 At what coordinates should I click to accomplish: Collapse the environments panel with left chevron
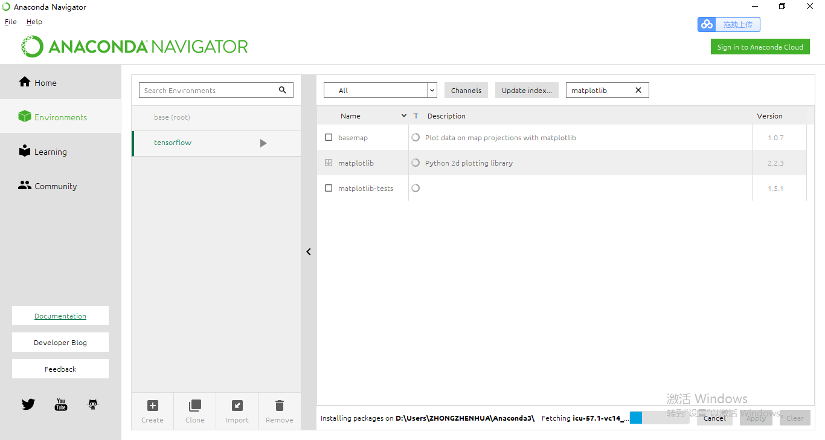point(309,251)
